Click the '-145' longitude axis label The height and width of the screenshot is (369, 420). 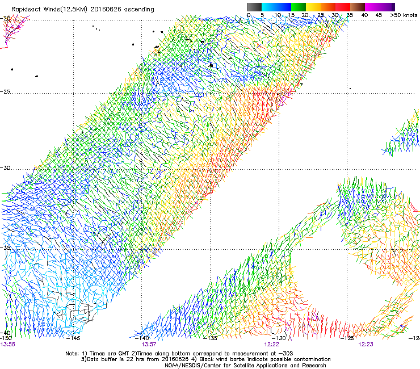pyautogui.click(x=73, y=338)
